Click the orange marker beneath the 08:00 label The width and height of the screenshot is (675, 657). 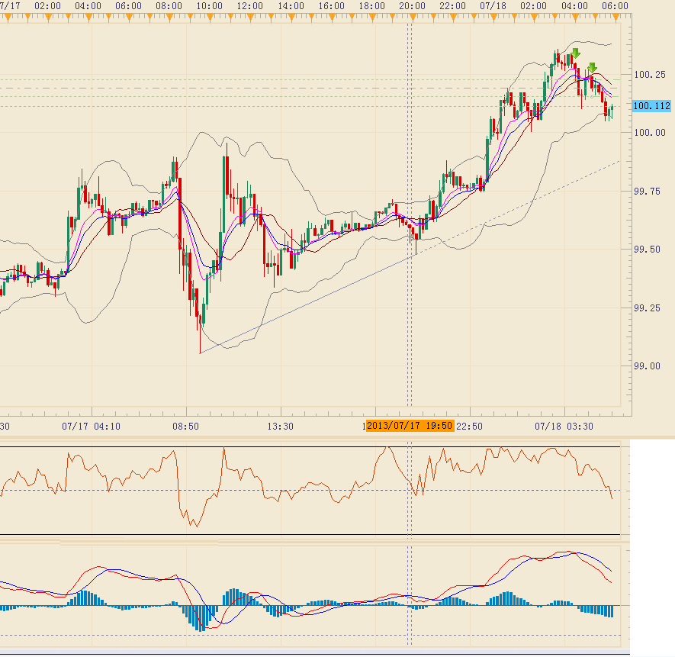tap(169, 18)
